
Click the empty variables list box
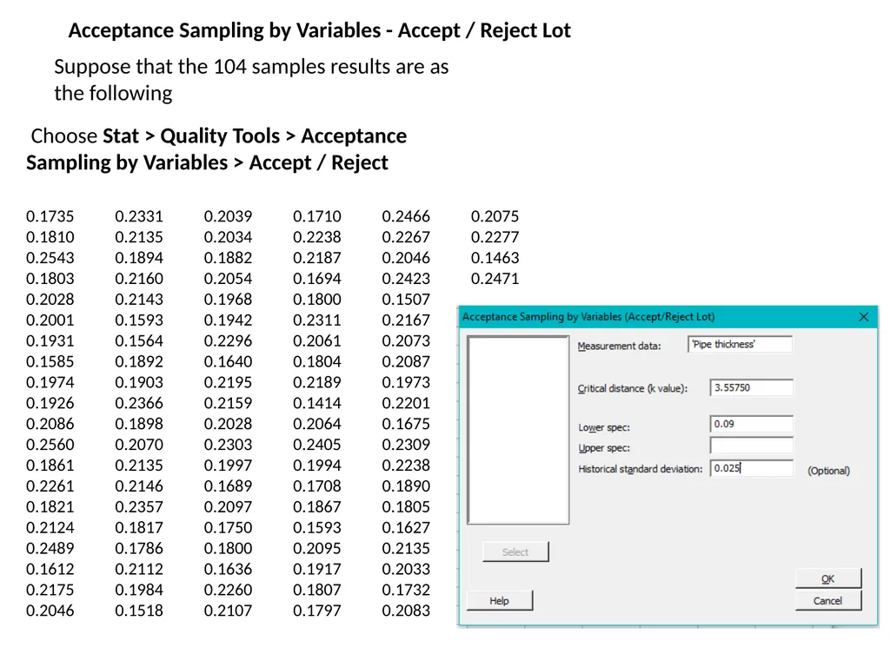[x=518, y=430]
